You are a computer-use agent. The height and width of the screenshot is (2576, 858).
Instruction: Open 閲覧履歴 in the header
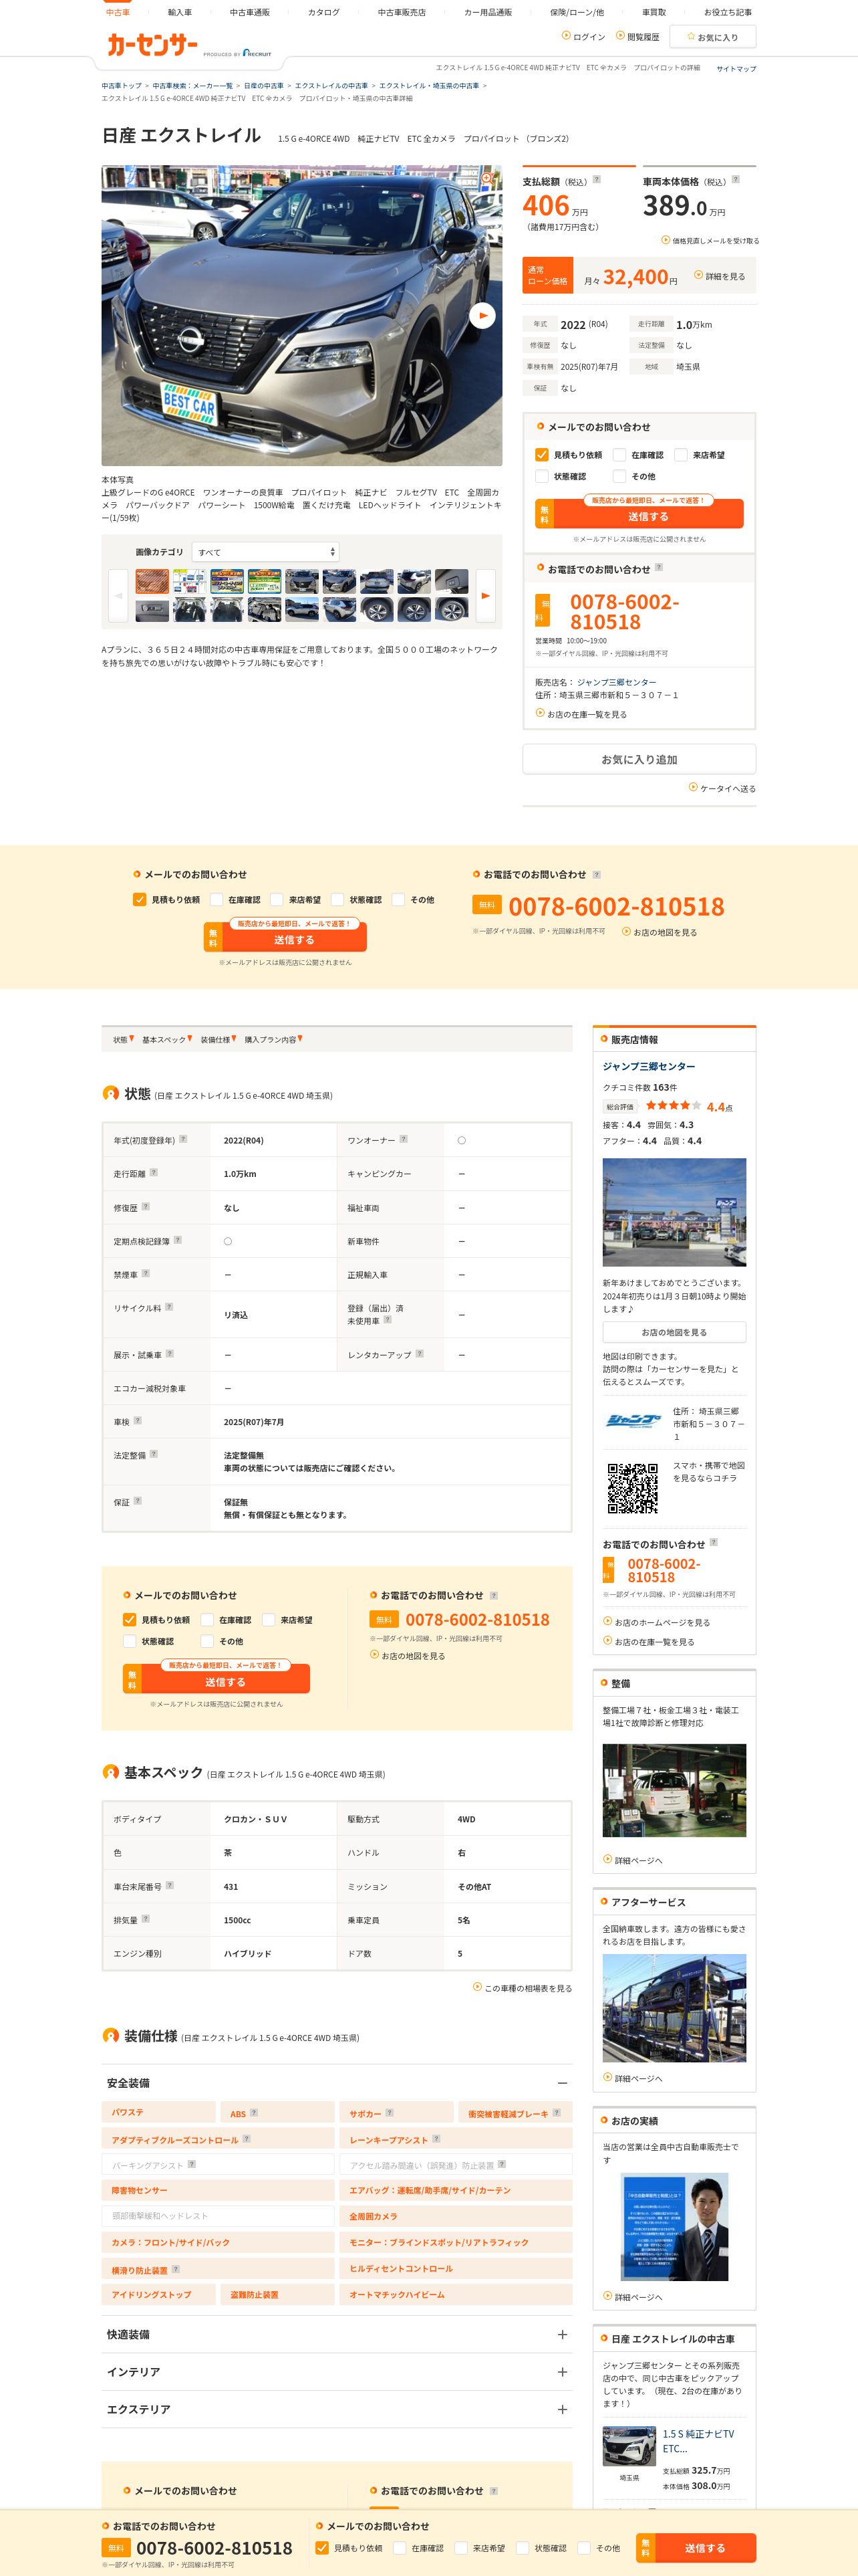637,37
